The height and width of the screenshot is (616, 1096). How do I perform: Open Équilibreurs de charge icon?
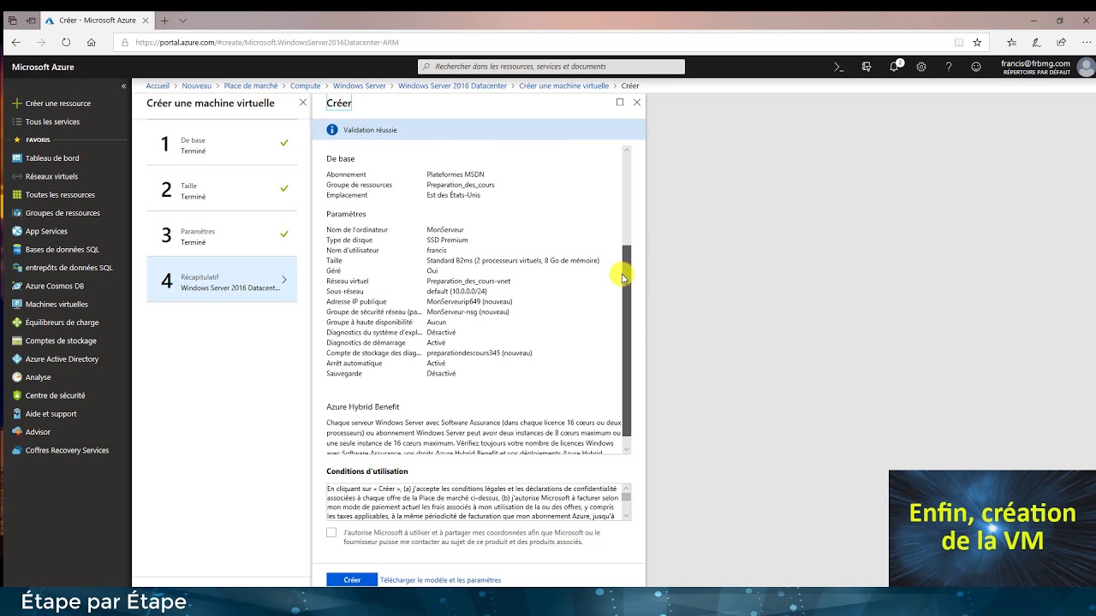(x=16, y=323)
